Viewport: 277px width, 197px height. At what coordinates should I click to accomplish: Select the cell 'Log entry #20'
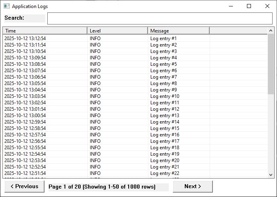pos(165,160)
